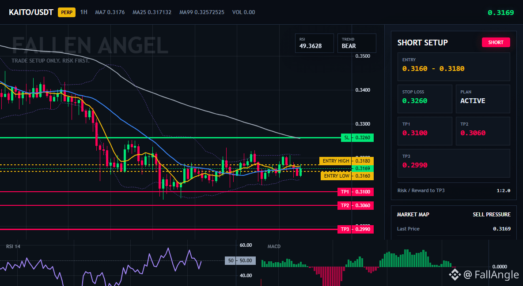Open the RSI 49.3628 info box
This screenshot has width=523, height=286.
coord(314,43)
